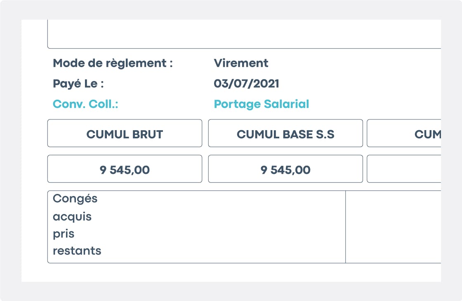Image resolution: width=462 pixels, height=301 pixels.
Task: Select the pris row
Action: [x=64, y=234]
